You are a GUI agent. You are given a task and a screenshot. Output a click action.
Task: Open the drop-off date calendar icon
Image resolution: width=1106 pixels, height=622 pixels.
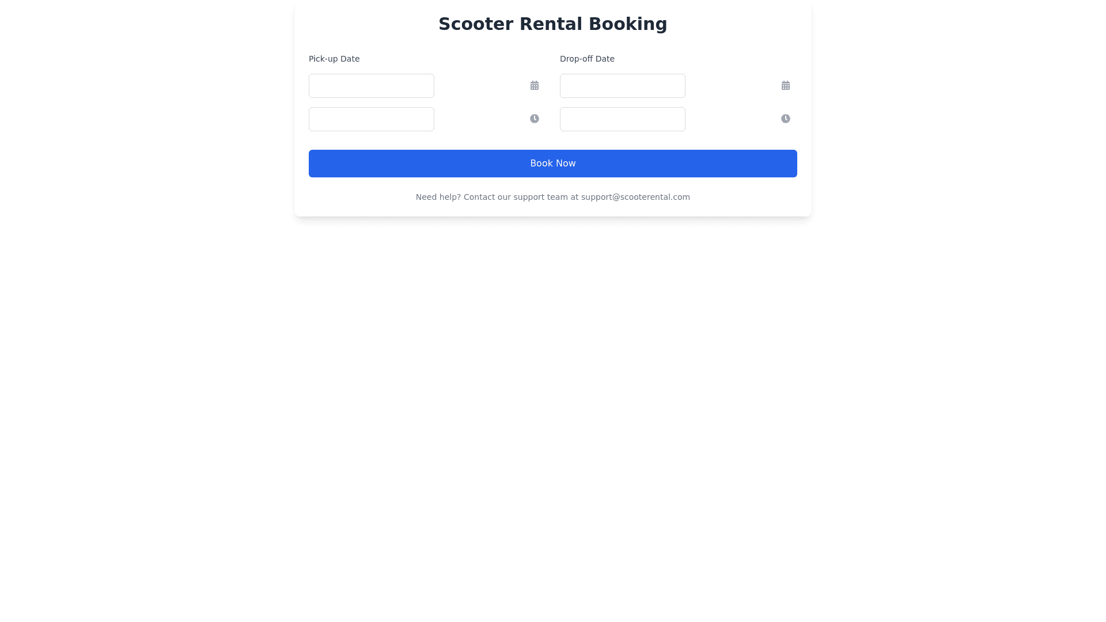(x=786, y=85)
